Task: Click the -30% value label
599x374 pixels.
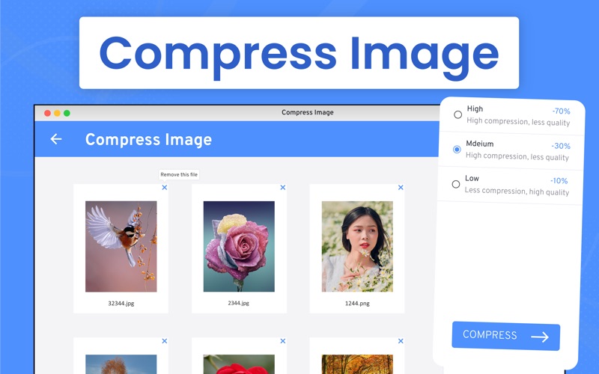Action: (x=561, y=146)
